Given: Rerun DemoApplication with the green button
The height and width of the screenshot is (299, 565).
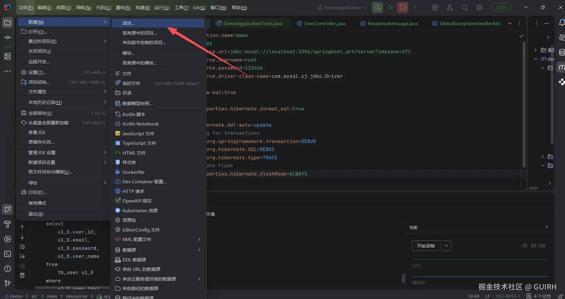Looking at the screenshot, I should tap(377, 7).
